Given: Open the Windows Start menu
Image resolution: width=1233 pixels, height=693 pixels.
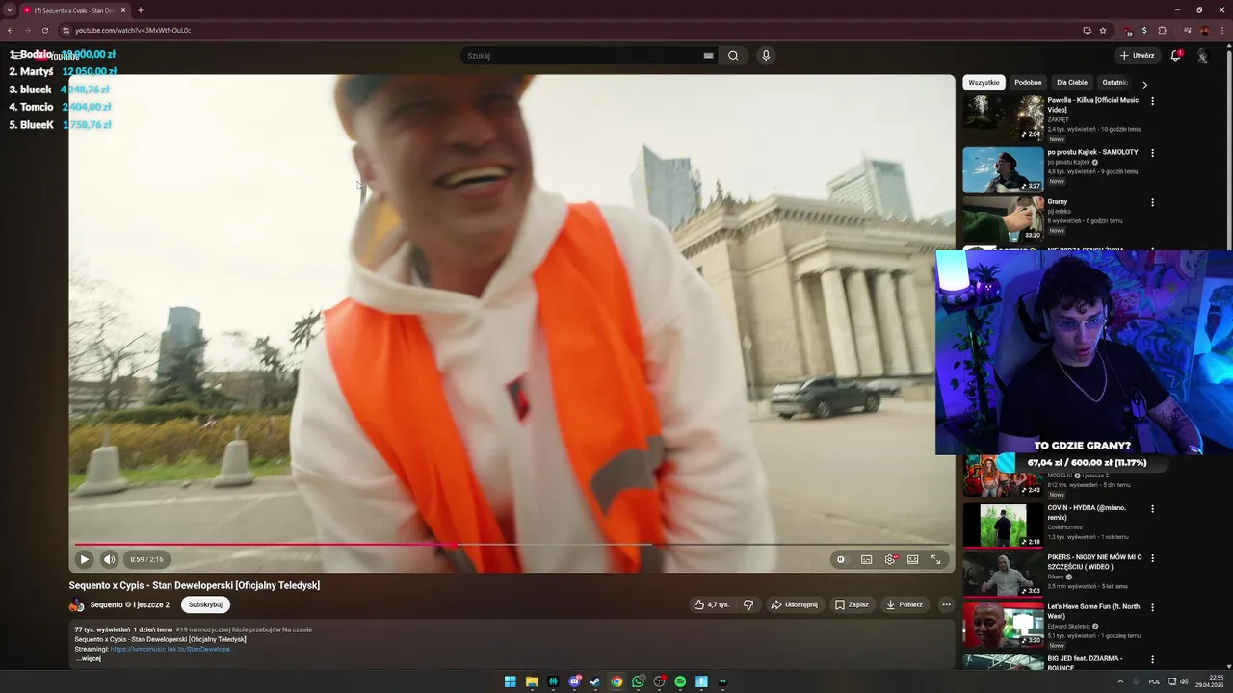Looking at the screenshot, I should tap(511, 681).
